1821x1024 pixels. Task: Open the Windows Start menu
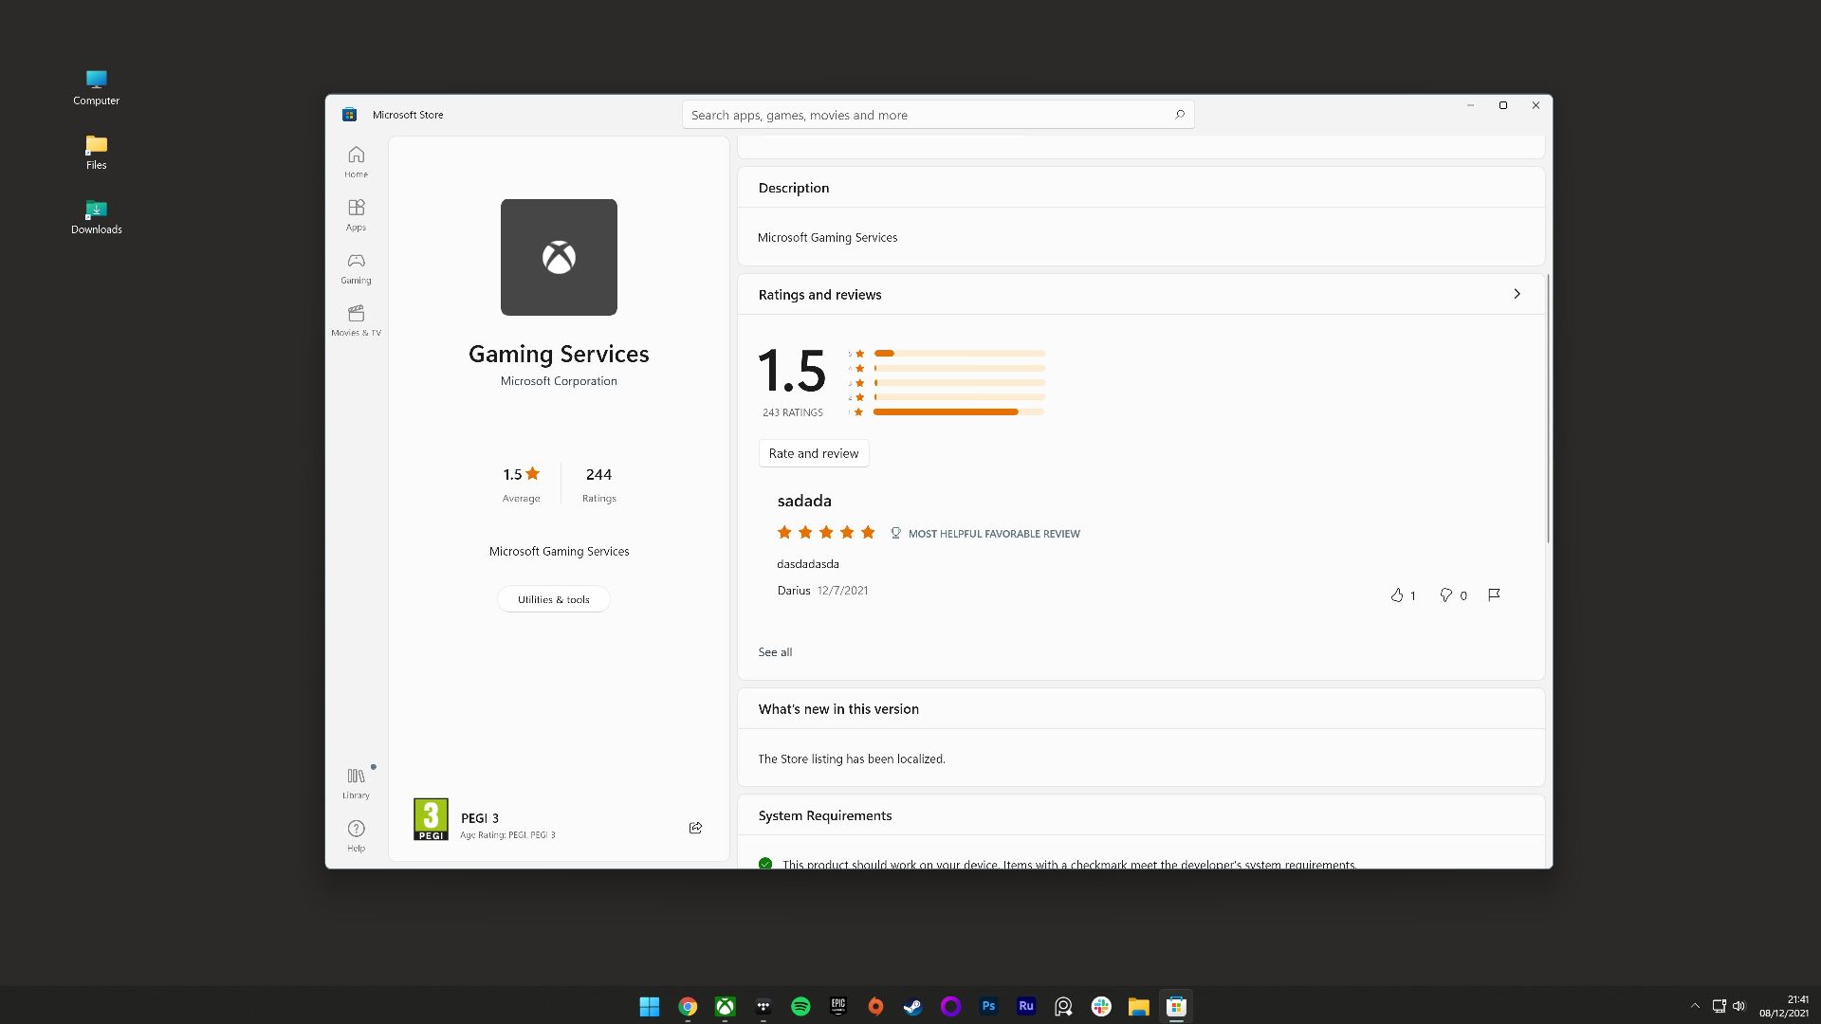tap(650, 1006)
